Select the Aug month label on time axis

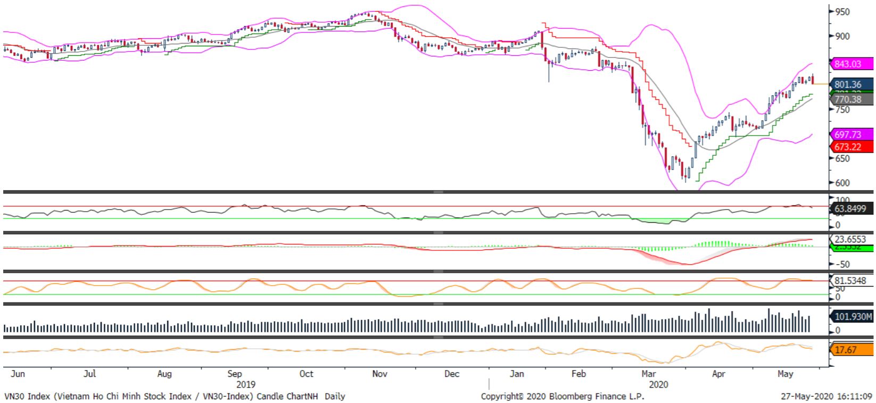[x=164, y=374]
